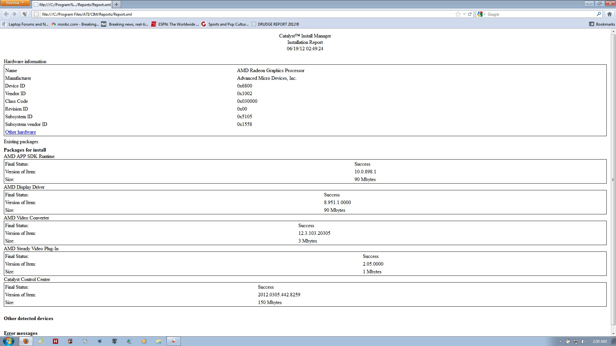Click into the Google search box

(541, 14)
